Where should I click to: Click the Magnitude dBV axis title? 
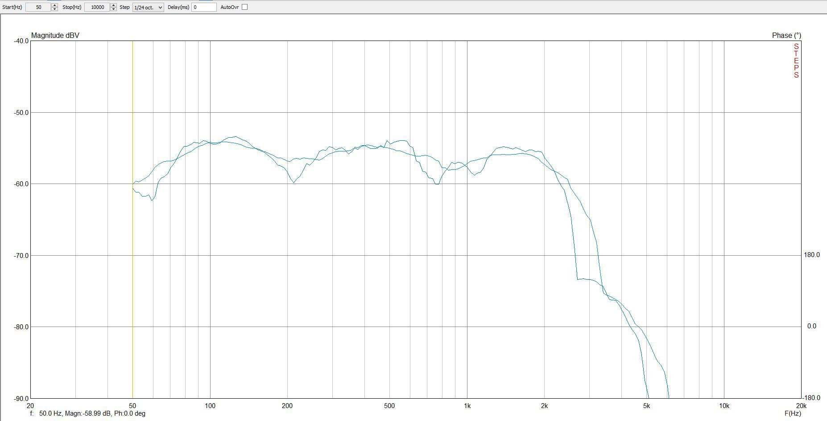pyautogui.click(x=55, y=36)
